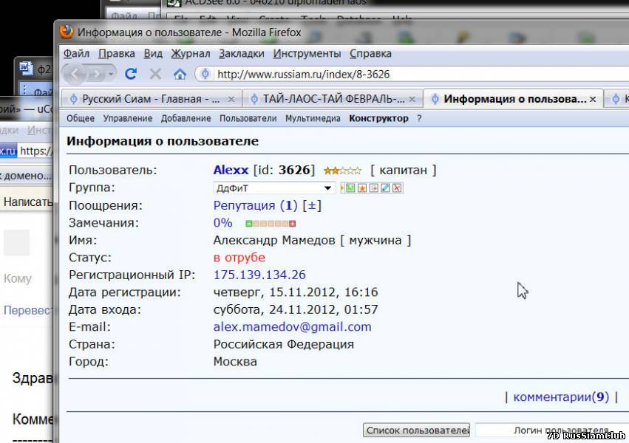629x443 pixels.
Task: Switch to the ТАЙ-ЛАОС-ТАЙ ФЕВРАЛЬ tab
Action: [x=333, y=99]
